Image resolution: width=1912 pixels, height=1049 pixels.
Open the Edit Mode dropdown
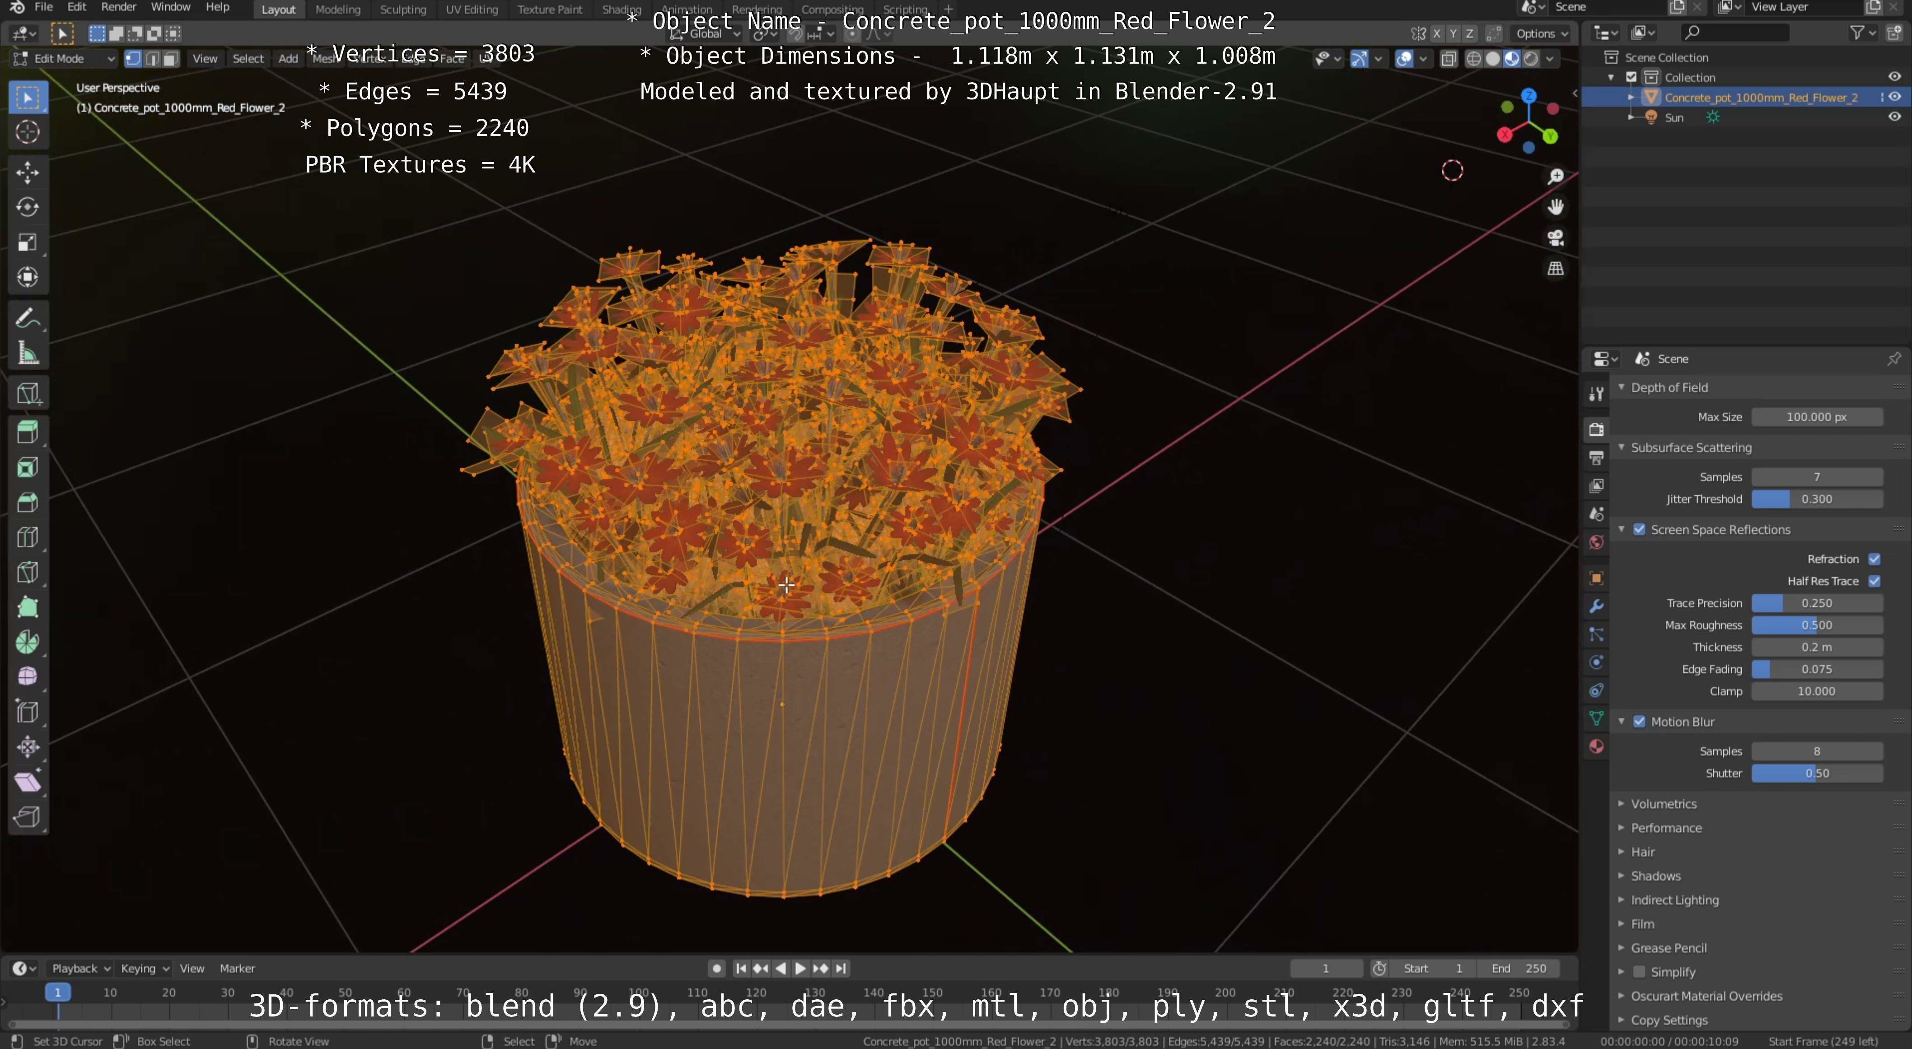(65, 59)
